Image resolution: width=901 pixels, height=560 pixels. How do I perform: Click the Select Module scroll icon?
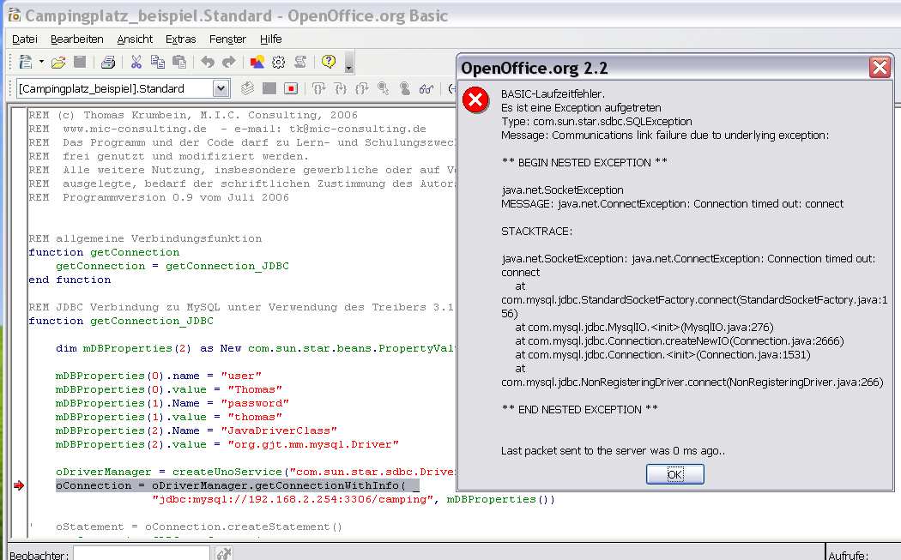pyautogui.click(x=300, y=62)
